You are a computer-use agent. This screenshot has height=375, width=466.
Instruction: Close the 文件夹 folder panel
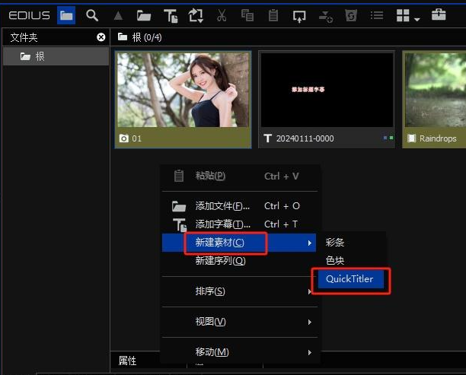[101, 37]
